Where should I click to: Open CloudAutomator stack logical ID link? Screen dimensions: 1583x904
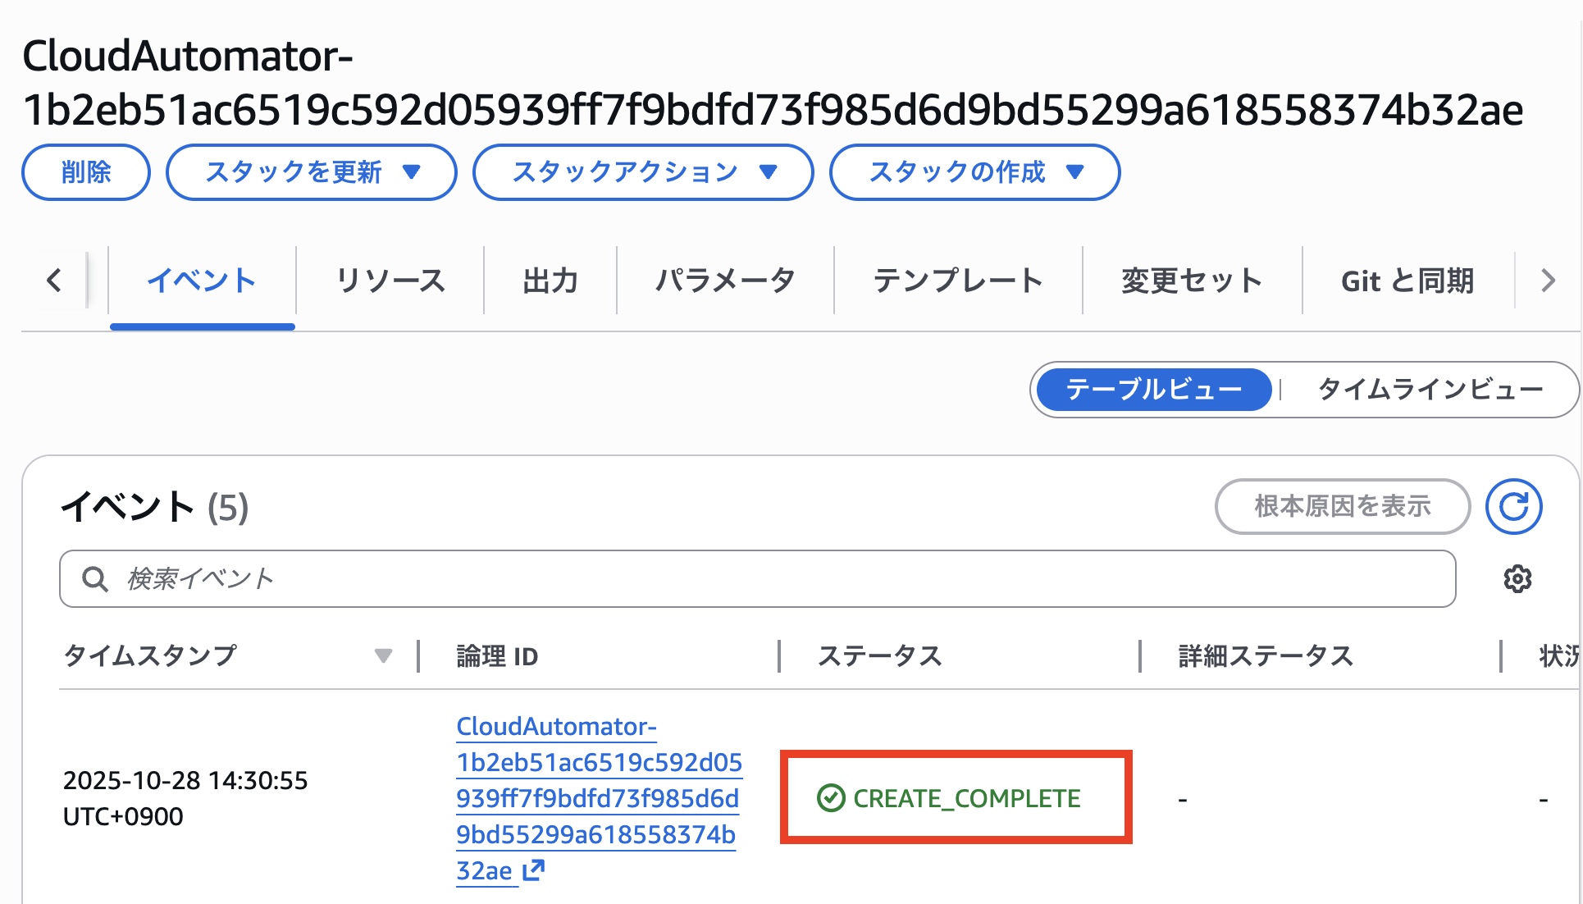click(599, 797)
